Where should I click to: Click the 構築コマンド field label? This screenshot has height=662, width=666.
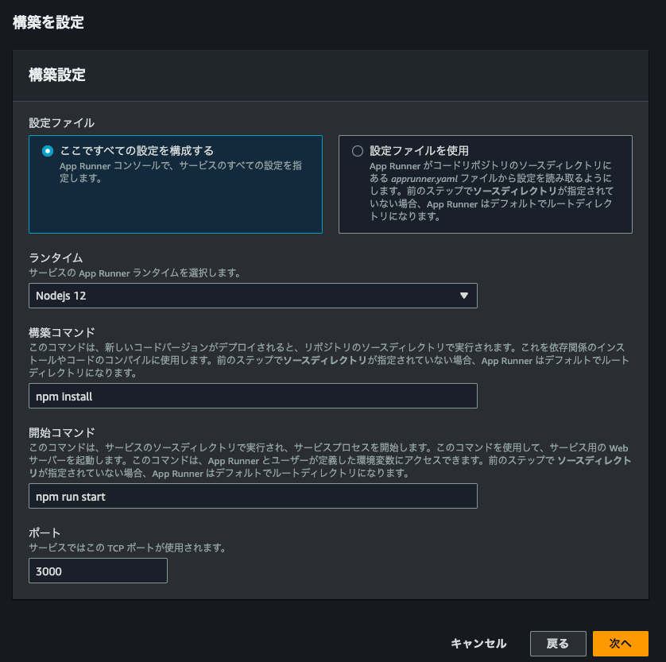[x=62, y=332]
